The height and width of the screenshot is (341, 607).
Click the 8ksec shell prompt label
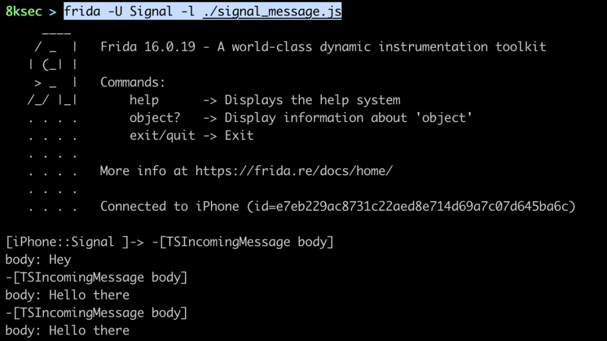24,11
